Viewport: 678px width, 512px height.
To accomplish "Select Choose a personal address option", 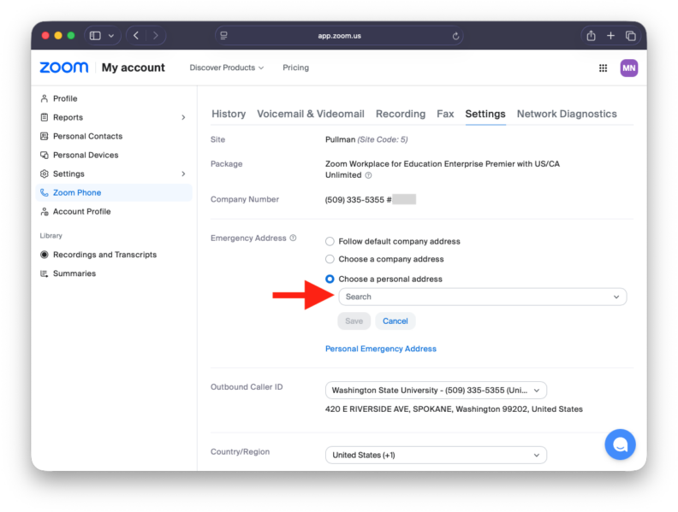I will click(x=330, y=279).
